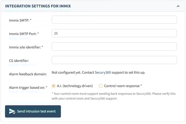Click the A.I. (technology driven) label text
This screenshot has height=124, width=186.
(75, 86)
